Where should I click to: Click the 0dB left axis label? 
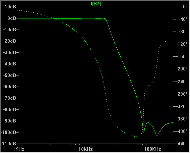12,18
